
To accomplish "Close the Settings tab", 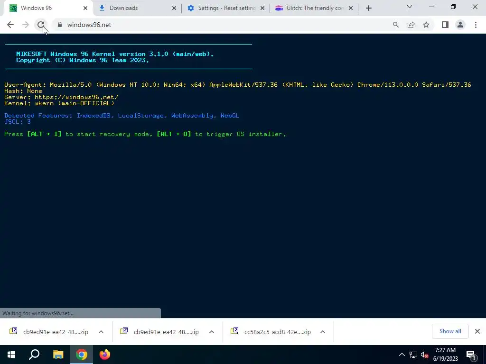I will pyautogui.click(x=262, y=8).
